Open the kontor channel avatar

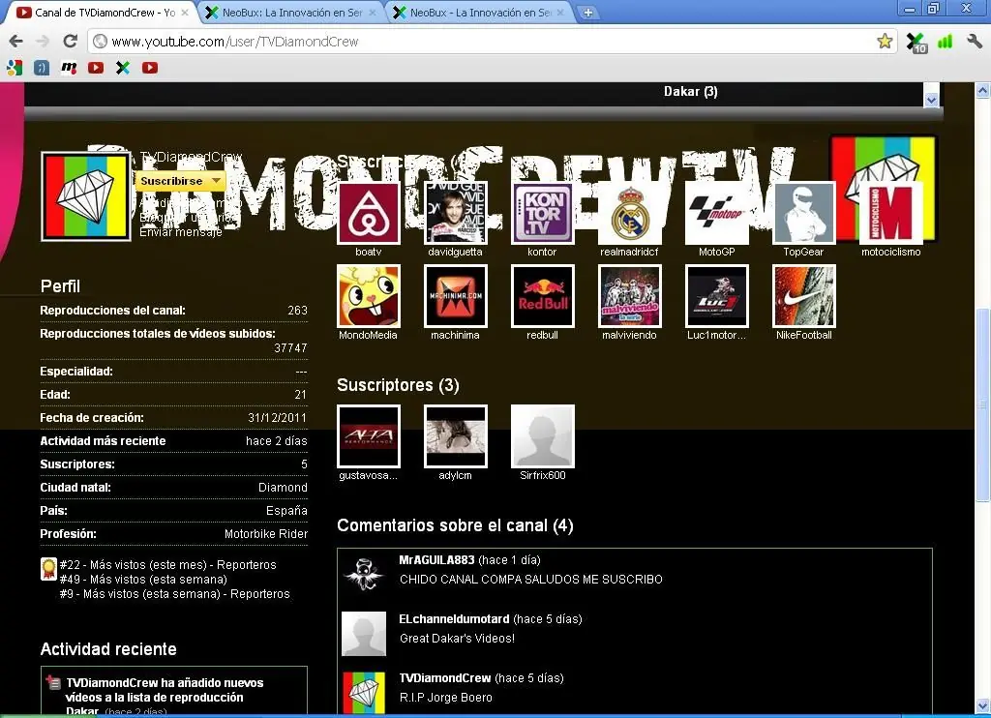click(542, 213)
